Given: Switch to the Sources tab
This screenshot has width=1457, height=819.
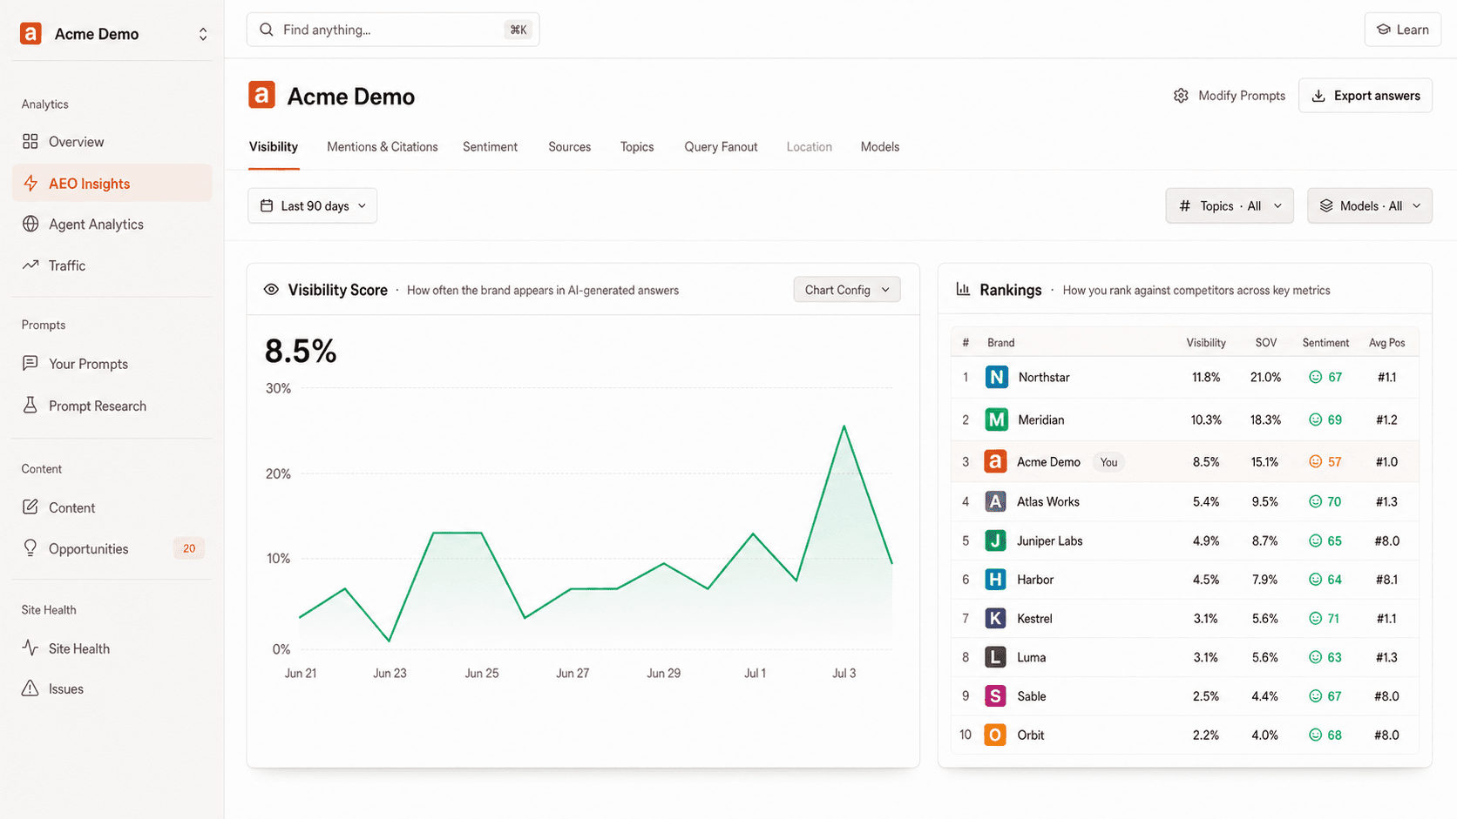Looking at the screenshot, I should (x=570, y=147).
